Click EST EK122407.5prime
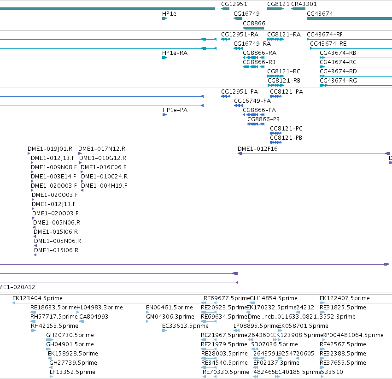Viewport: 392px width, 379px height. coord(345,298)
